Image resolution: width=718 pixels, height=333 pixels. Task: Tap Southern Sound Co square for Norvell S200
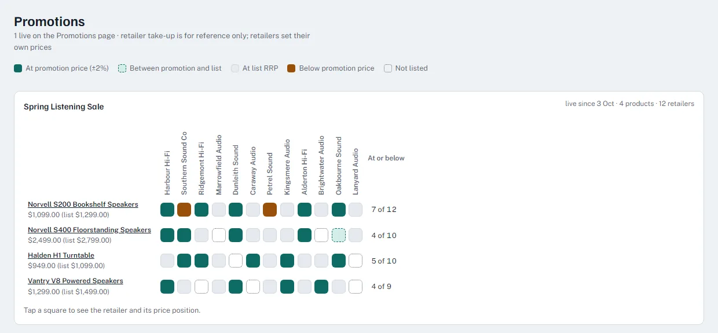point(184,210)
